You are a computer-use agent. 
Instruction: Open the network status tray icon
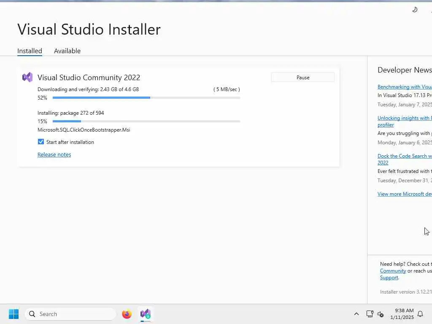point(370,314)
